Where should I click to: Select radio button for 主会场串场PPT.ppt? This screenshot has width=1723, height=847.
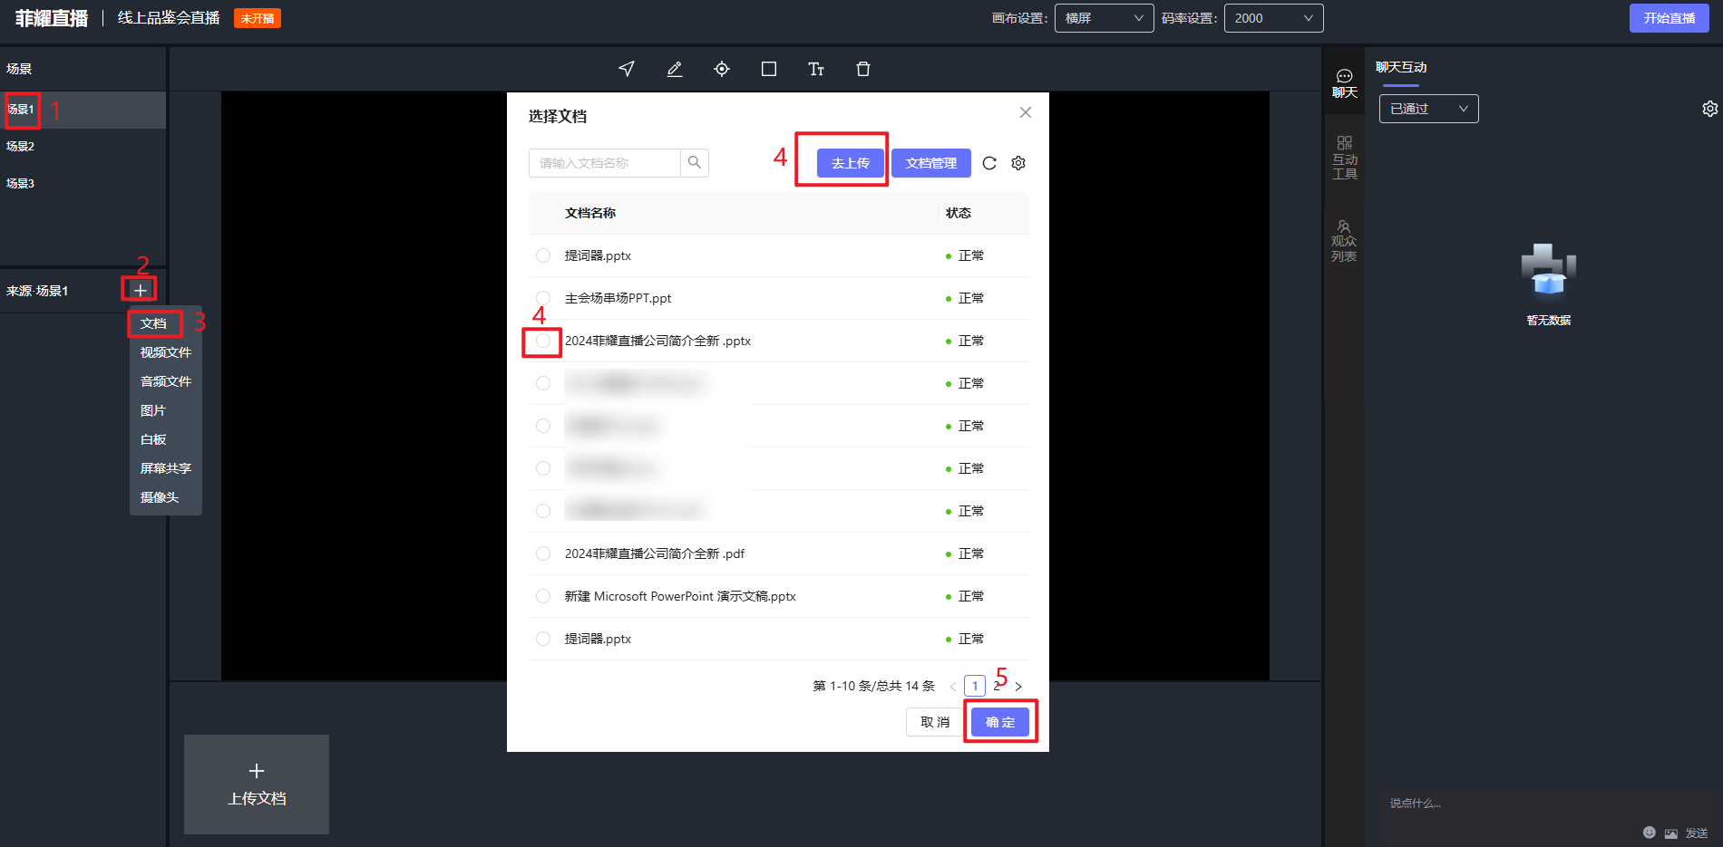[543, 298]
